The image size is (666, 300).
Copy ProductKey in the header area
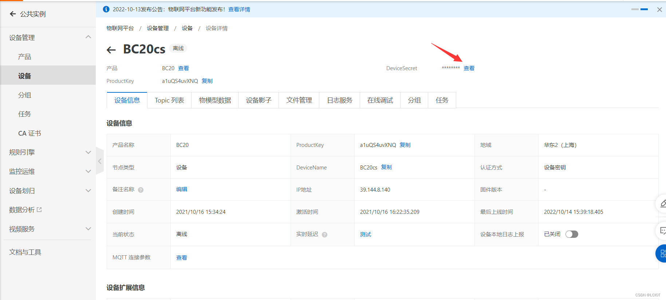pos(207,81)
